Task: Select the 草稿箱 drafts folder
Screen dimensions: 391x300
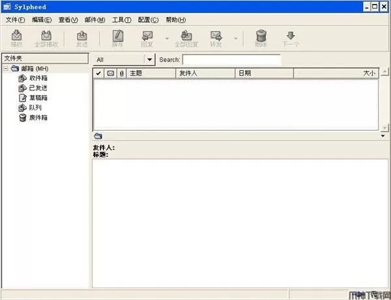Action: [x=33, y=98]
